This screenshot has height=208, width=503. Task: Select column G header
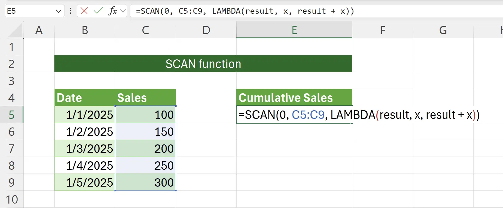click(443, 30)
